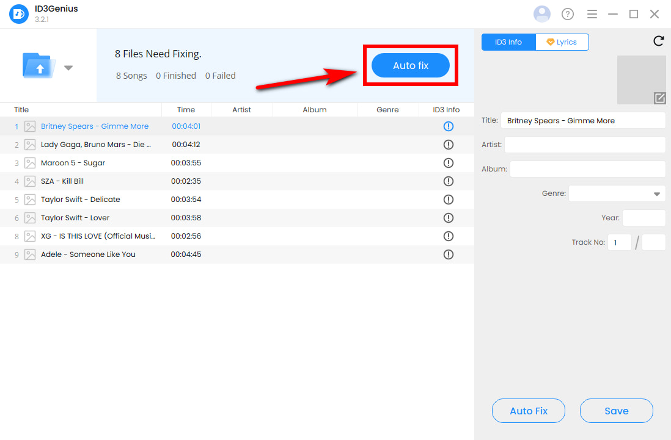671x440 pixels.
Task: Click the blue Auto fix button
Action: 411,65
